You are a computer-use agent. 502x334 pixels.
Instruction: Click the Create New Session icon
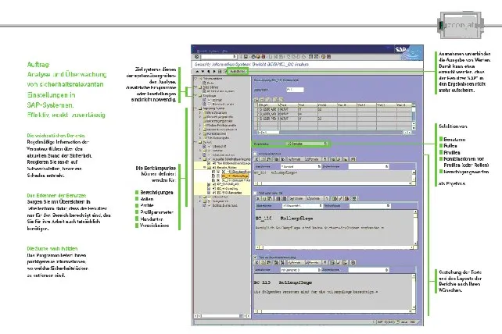point(310,56)
